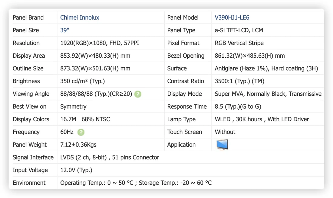The image size is (333, 198).
Task: Click the 'Display Colors' row label
Action: pyautogui.click(x=31, y=119)
